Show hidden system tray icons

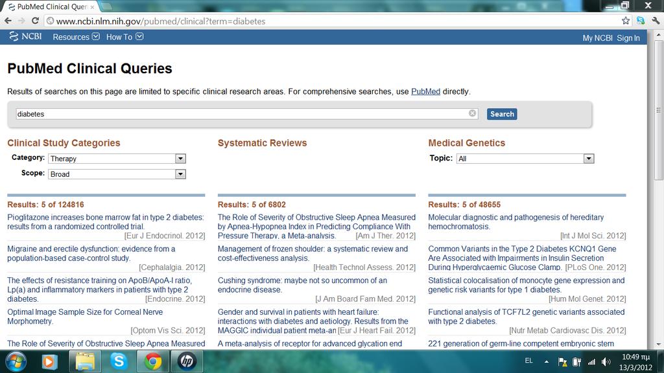coord(546,361)
